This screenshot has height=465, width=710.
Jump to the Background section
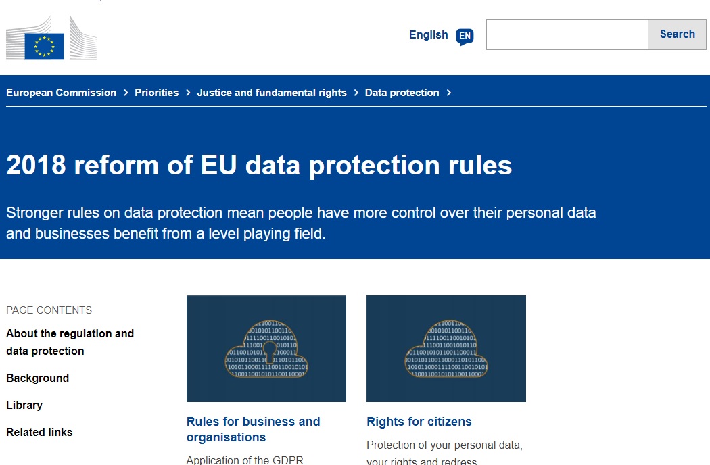tap(38, 378)
